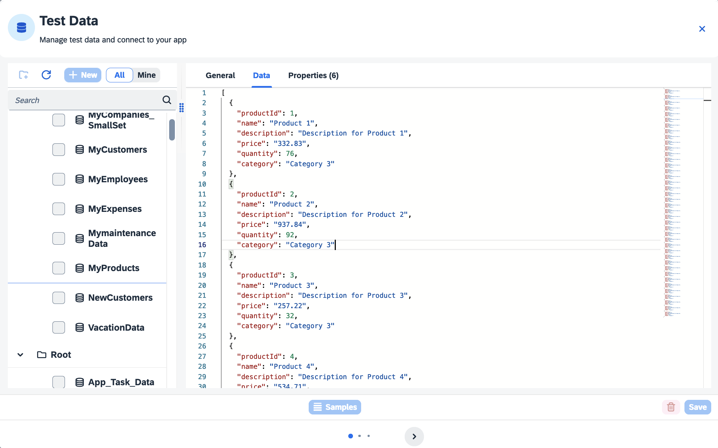This screenshot has height=448, width=718.
Task: Click the "Description for Product 3" text
Action: [x=353, y=295]
